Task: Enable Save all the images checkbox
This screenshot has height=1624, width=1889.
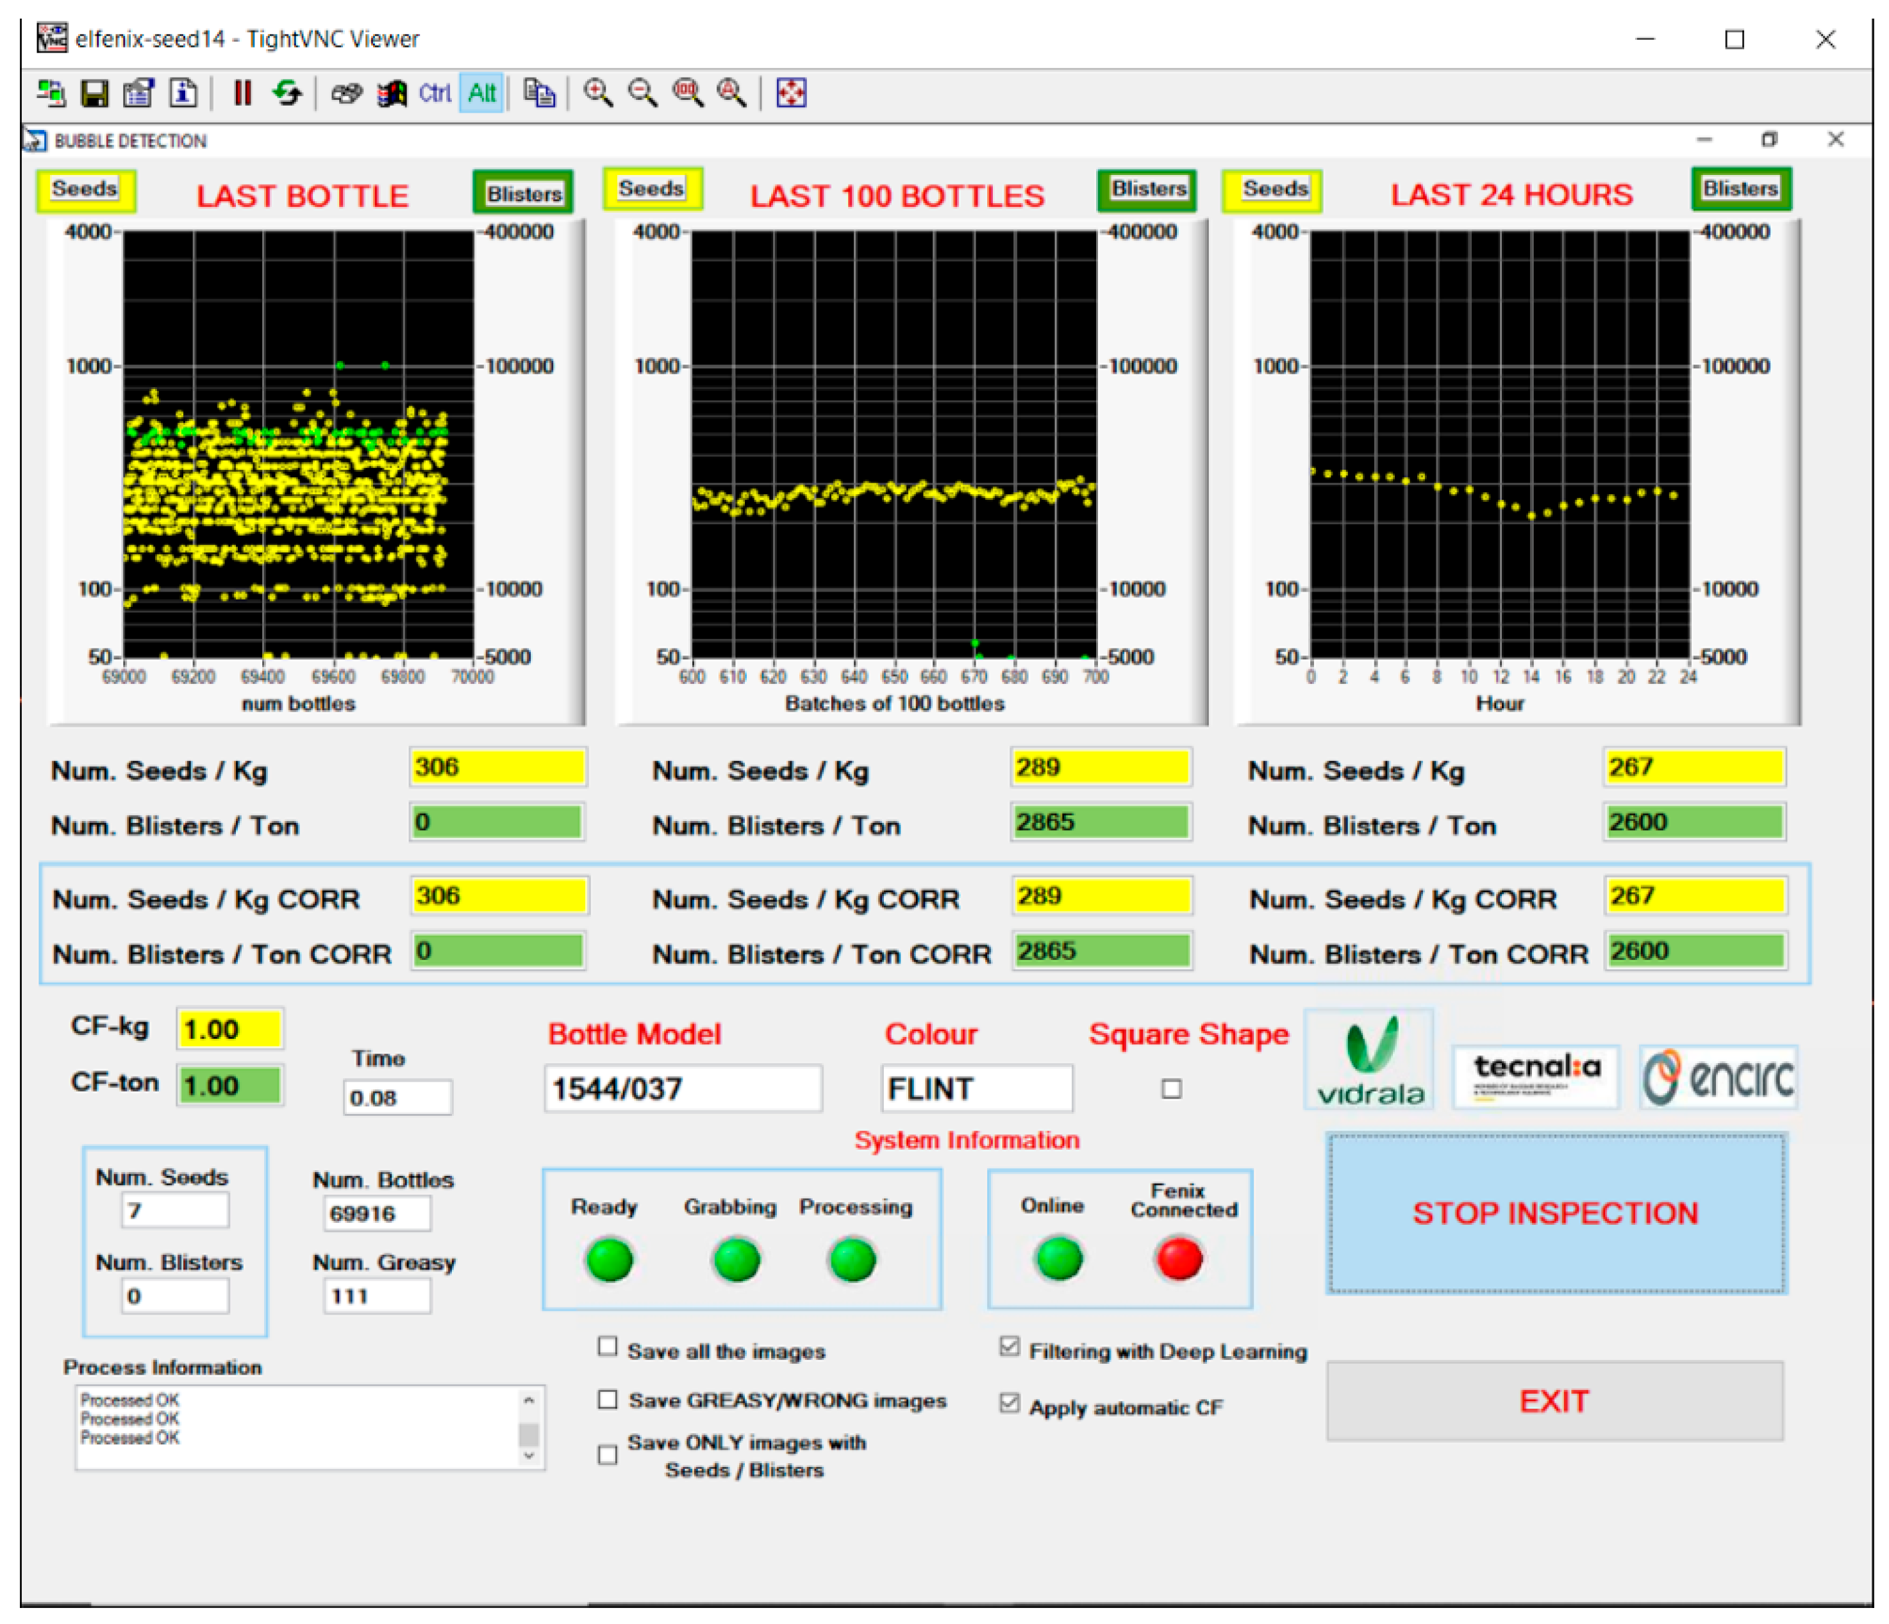Action: [x=607, y=1346]
